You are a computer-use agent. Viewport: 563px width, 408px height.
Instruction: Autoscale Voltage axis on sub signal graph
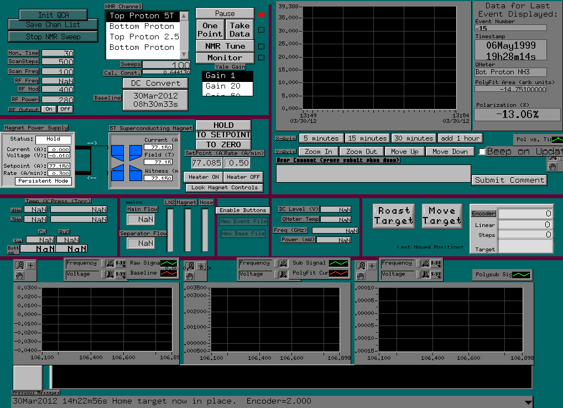[283, 275]
